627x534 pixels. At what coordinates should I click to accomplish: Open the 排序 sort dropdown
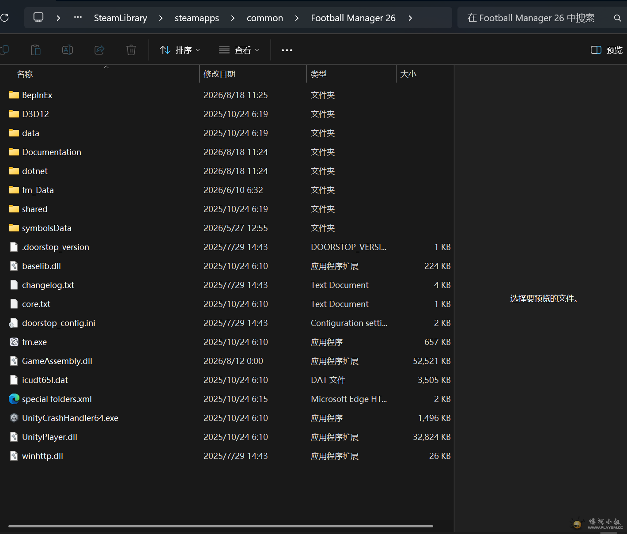tap(180, 50)
